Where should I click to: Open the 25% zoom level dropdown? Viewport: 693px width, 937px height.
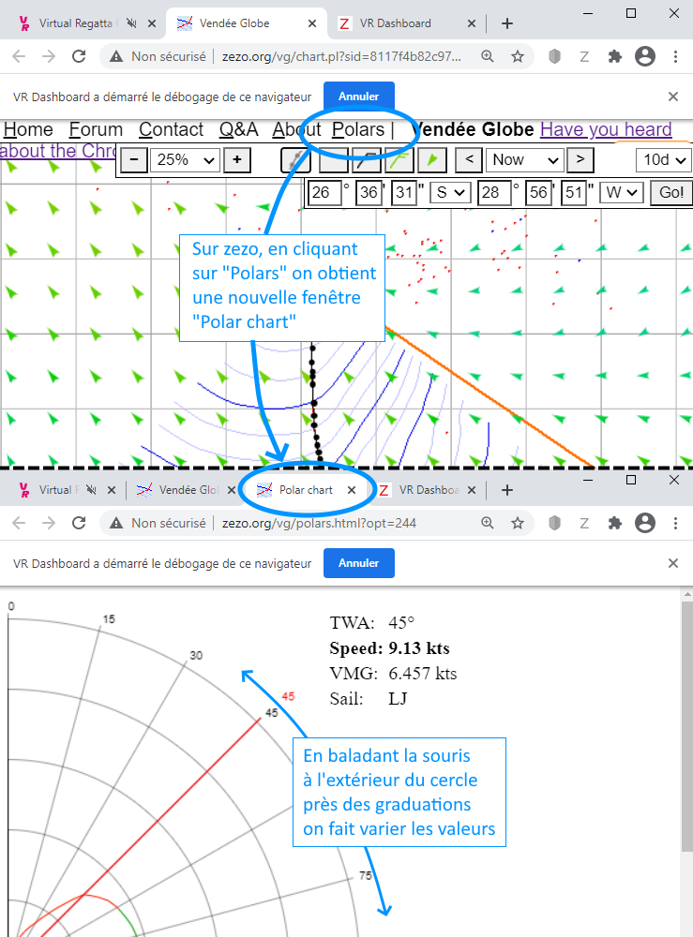point(186,160)
